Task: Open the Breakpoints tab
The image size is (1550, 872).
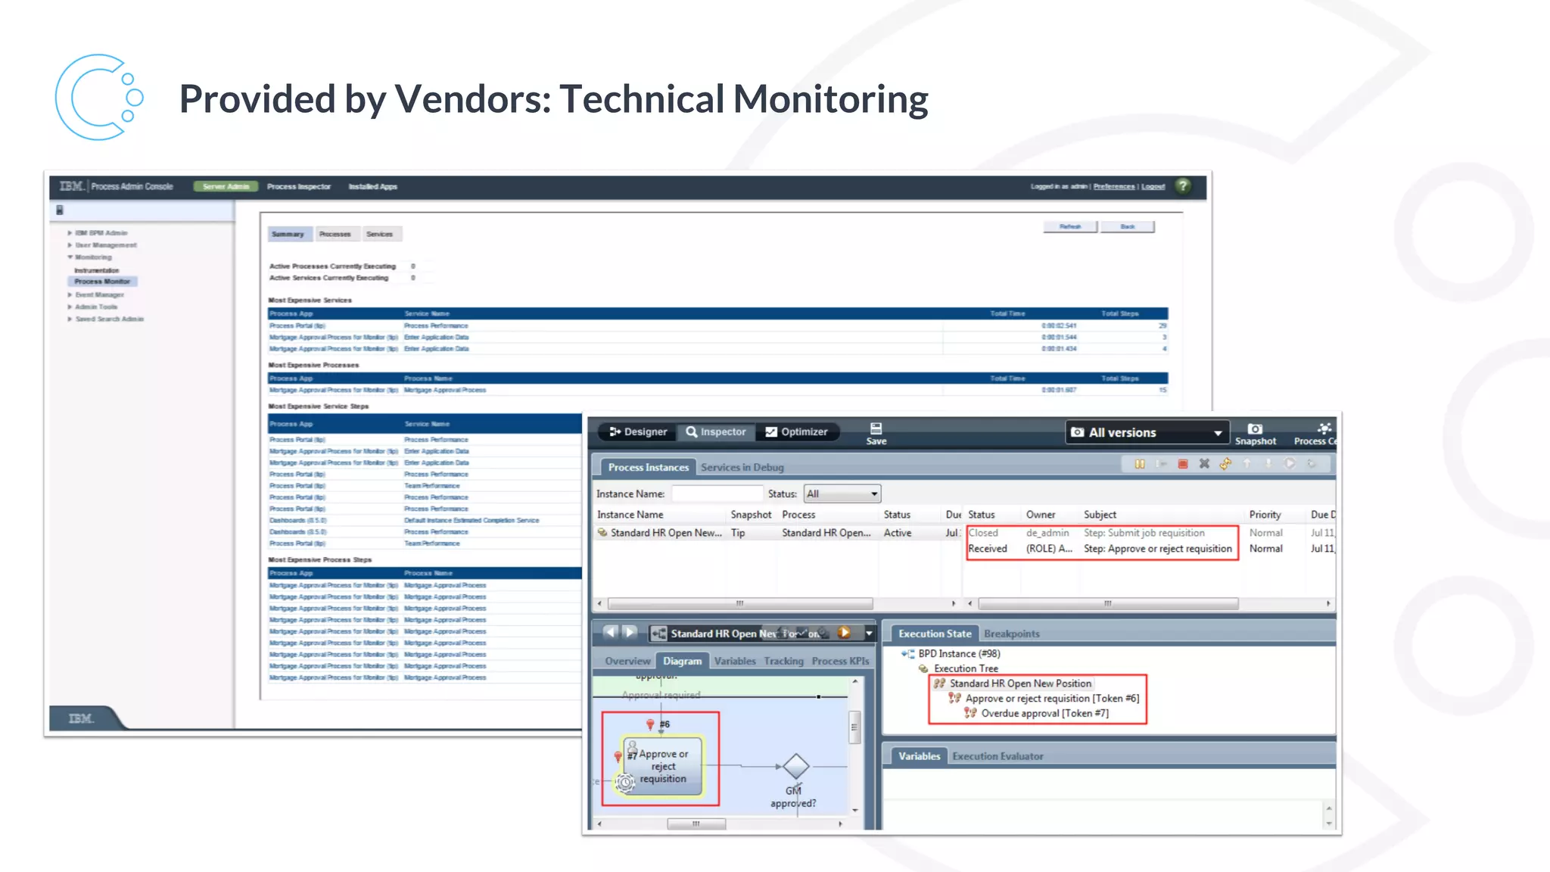Action: click(1011, 634)
